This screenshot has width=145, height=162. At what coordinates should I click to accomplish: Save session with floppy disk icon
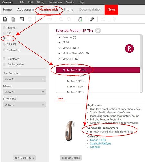click(22, 19)
